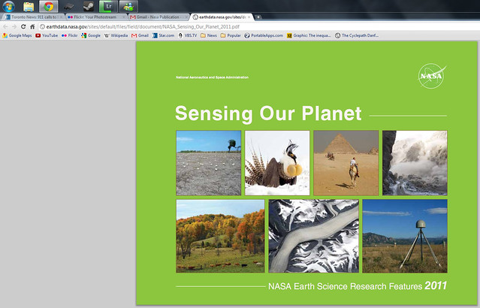Click the NASA logo on the cover
The image size is (480, 308).
[x=432, y=76]
